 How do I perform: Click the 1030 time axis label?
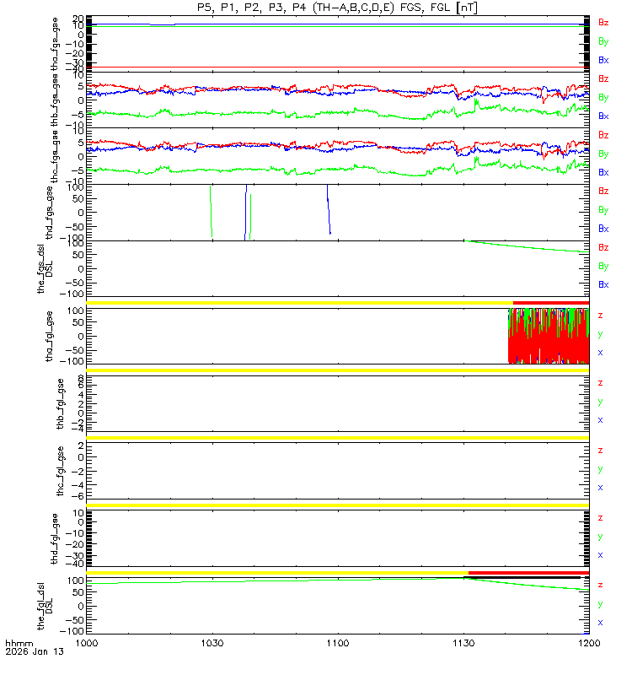[212, 643]
